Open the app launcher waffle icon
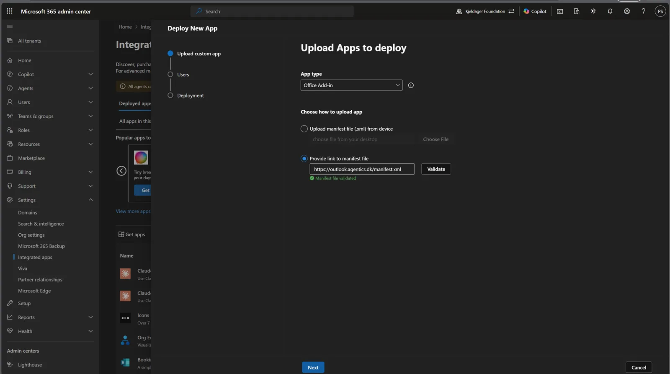670x374 pixels. tap(10, 11)
